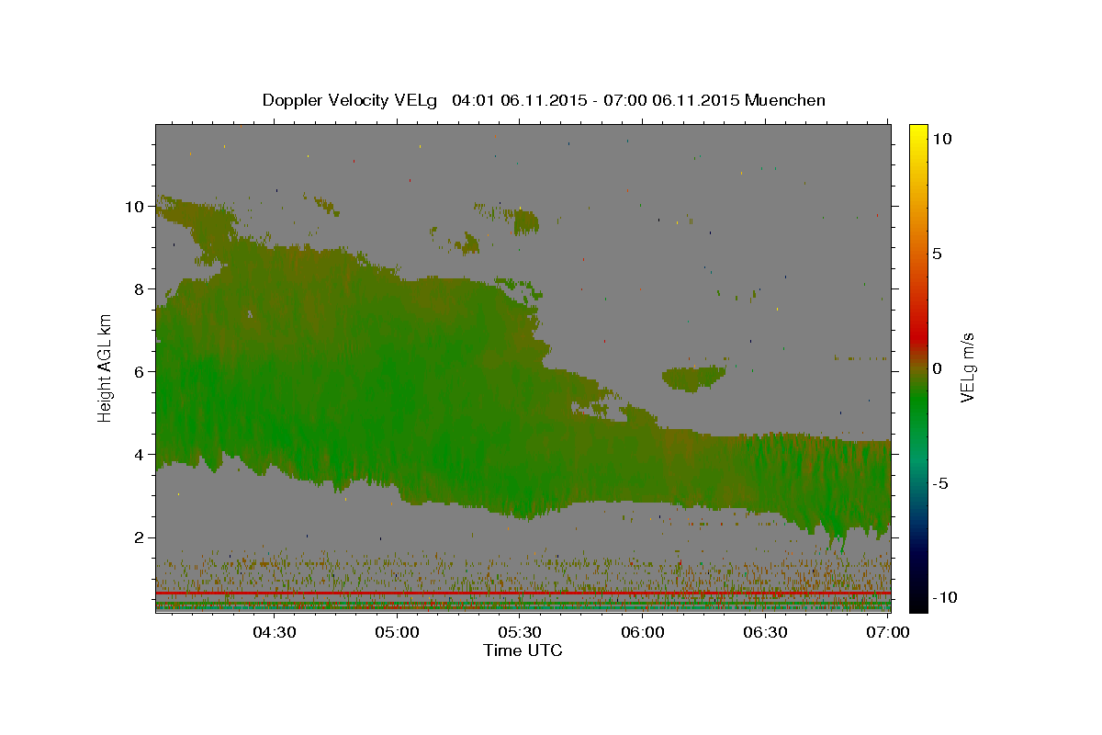Image resolution: width=1102 pixels, height=735 pixels.
Task: Click the '05:30' time tick label
Action: click(x=520, y=632)
